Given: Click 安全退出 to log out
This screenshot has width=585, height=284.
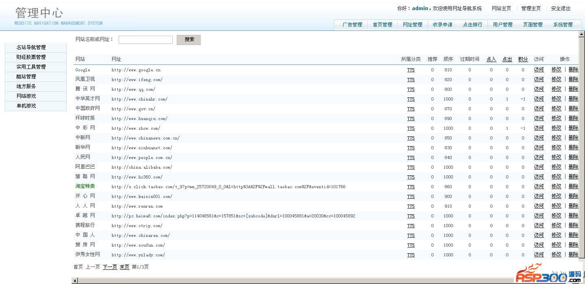Looking at the screenshot, I should [561, 9].
